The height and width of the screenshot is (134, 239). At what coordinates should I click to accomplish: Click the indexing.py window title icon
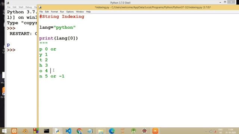pyautogui.click(x=40, y=7)
